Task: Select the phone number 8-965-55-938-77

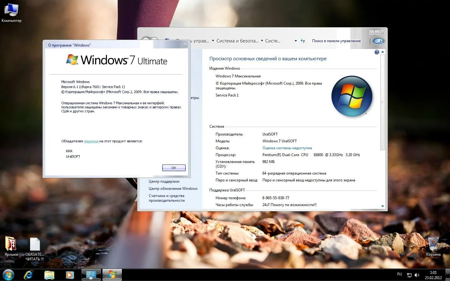Action: point(276,198)
